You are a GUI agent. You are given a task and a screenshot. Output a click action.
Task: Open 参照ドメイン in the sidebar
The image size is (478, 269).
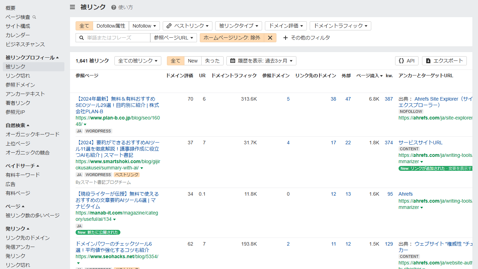(x=20, y=85)
